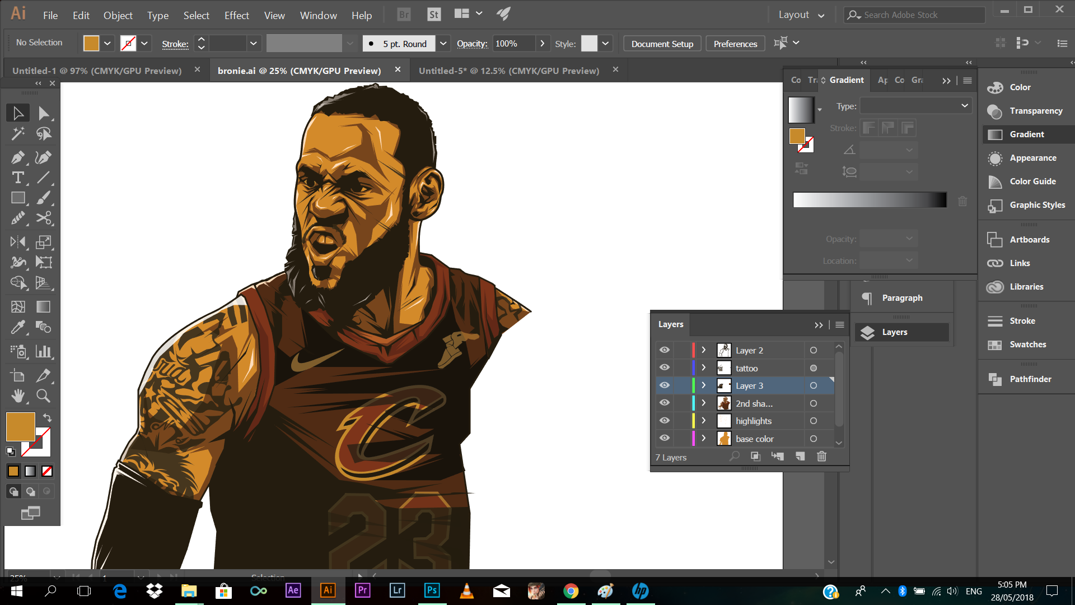1075x605 pixels.
Task: Open Adobe Stock St icon
Action: (x=434, y=15)
